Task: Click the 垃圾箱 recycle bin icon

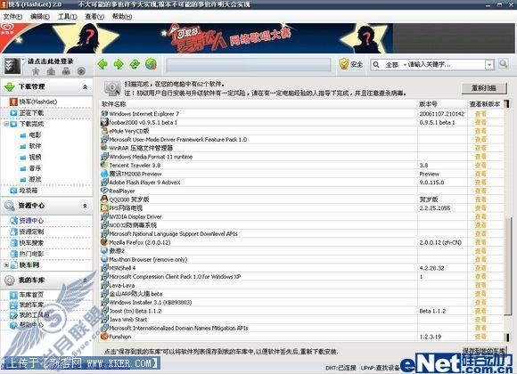Action: point(13,191)
